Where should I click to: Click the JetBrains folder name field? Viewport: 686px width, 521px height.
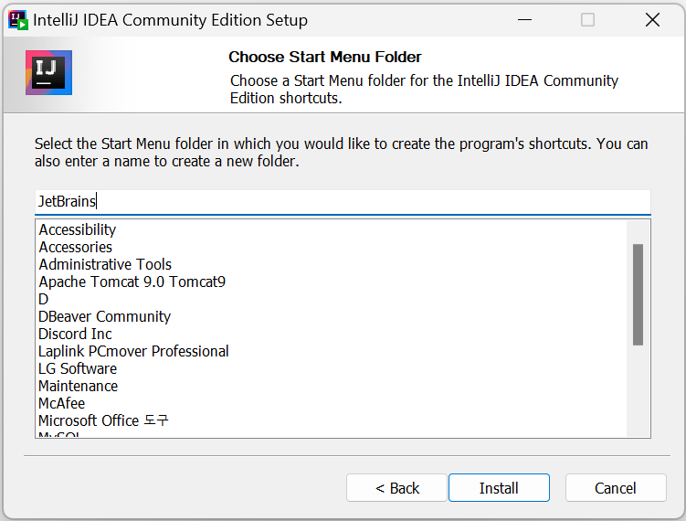pos(342,201)
